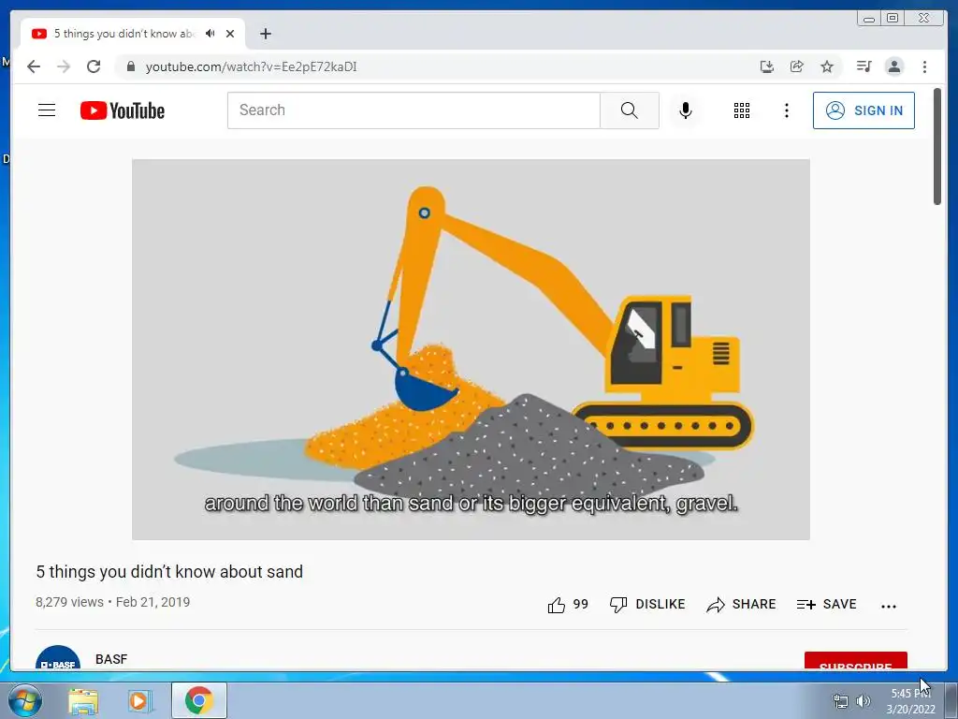Open the Windows Start menu

click(x=25, y=700)
